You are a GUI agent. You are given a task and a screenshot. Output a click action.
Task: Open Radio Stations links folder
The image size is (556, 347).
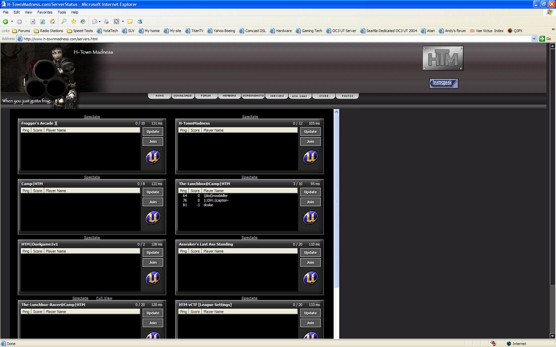48,31
